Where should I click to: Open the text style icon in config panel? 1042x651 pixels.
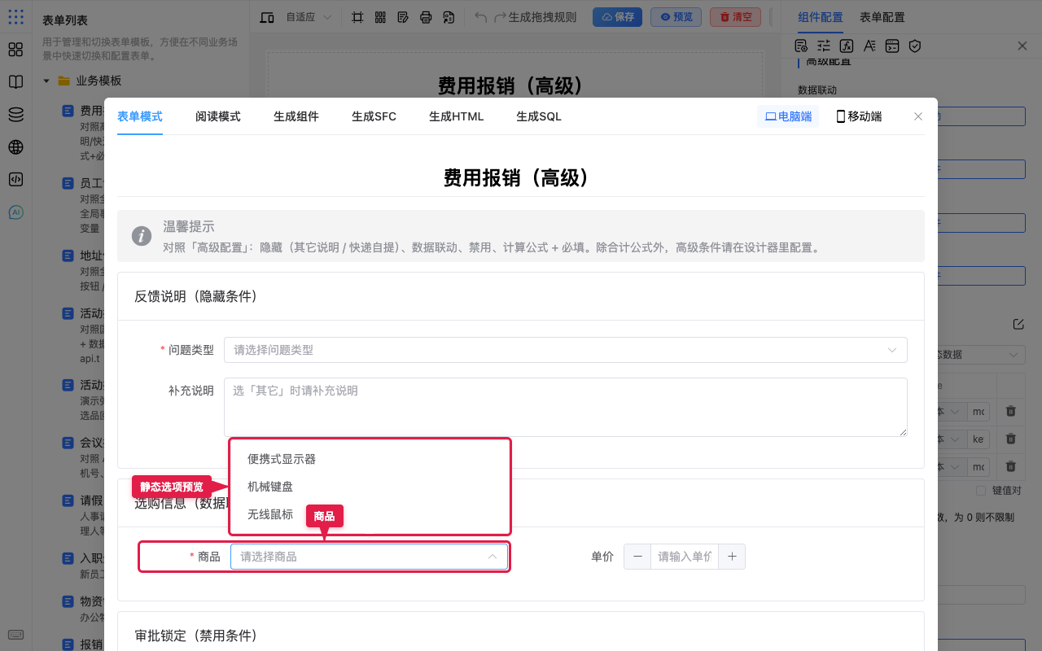point(869,46)
